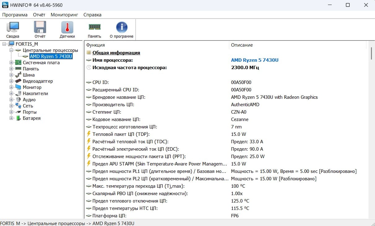Select the Батарея battery icon in tree
Screen dimensions: 375x226
click(18, 118)
